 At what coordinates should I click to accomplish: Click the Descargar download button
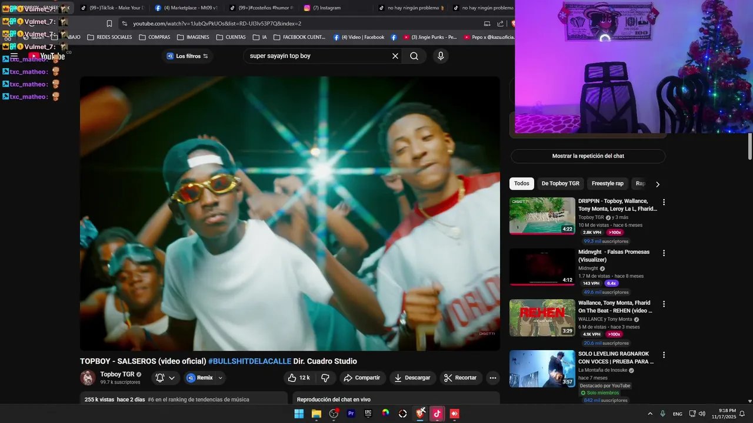click(x=412, y=378)
